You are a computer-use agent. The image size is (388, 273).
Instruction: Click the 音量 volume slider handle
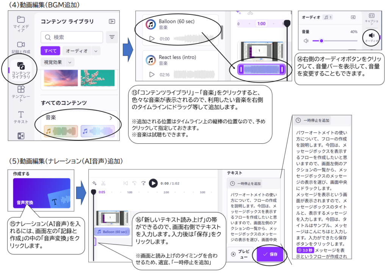point(321,41)
